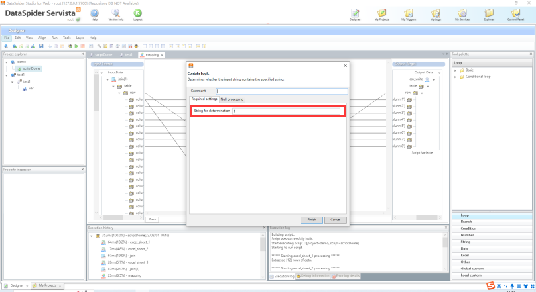This screenshot has width=536, height=292.
Task: Collapse the table node in Input Source
Action: click(113, 87)
